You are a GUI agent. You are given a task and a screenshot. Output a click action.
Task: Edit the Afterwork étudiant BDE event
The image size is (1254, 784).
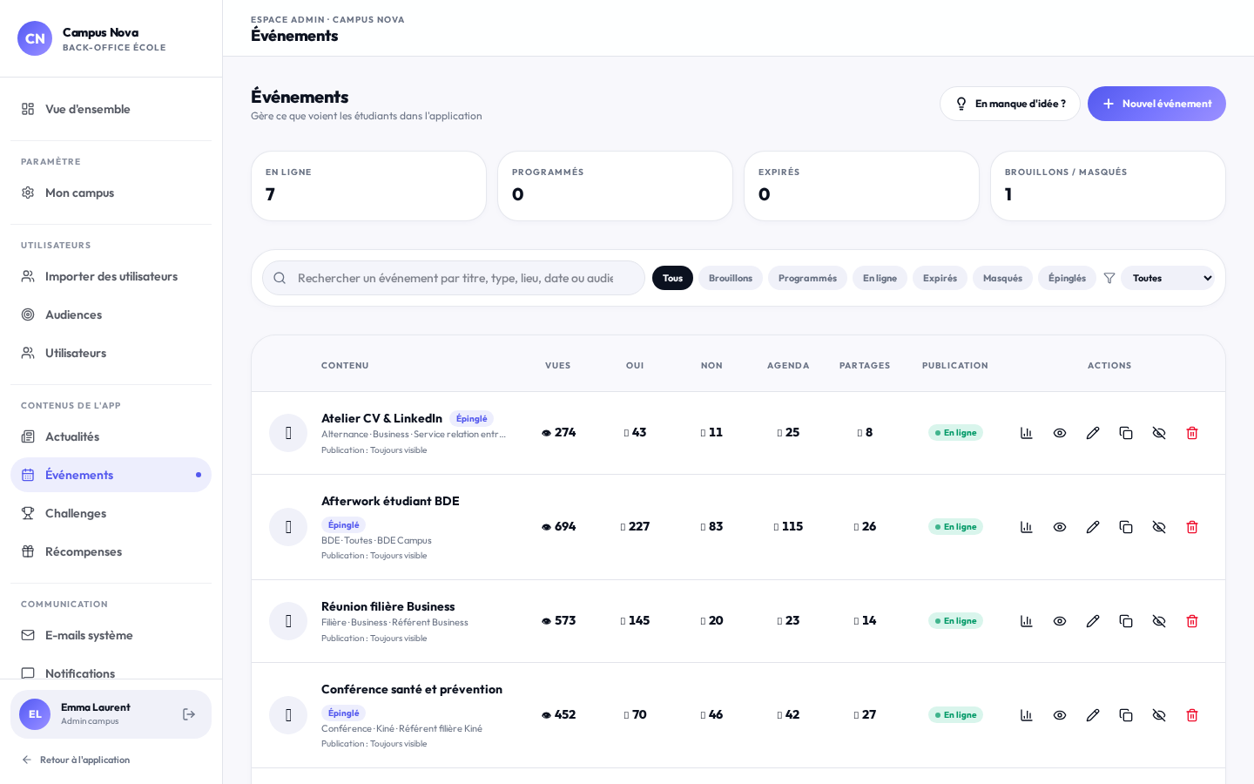pyautogui.click(x=1093, y=527)
